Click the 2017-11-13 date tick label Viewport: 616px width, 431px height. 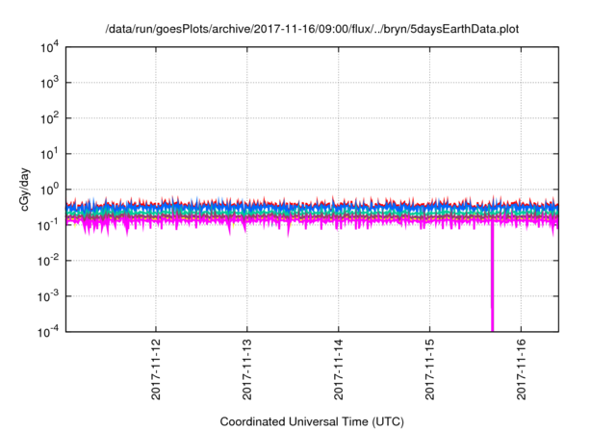pos(247,369)
